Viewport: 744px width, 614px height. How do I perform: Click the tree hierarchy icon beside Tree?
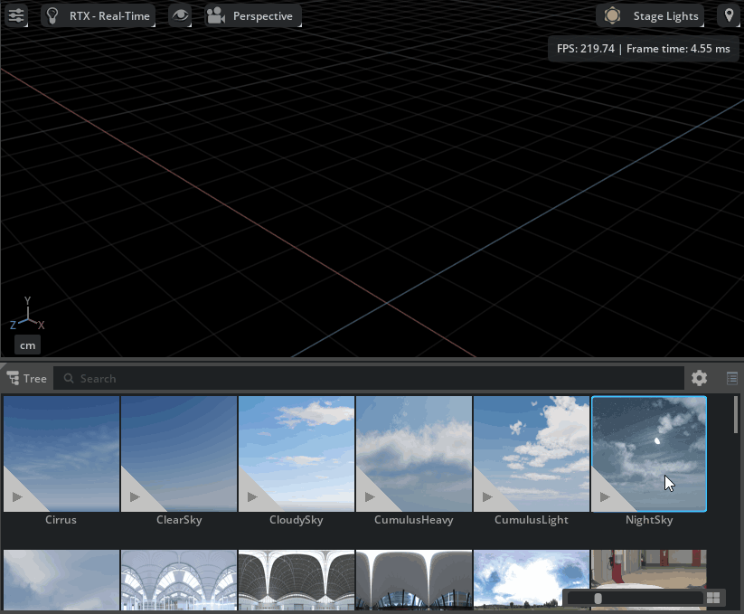point(13,378)
